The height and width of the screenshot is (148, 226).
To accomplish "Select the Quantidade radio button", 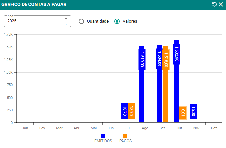I will coord(81,21).
